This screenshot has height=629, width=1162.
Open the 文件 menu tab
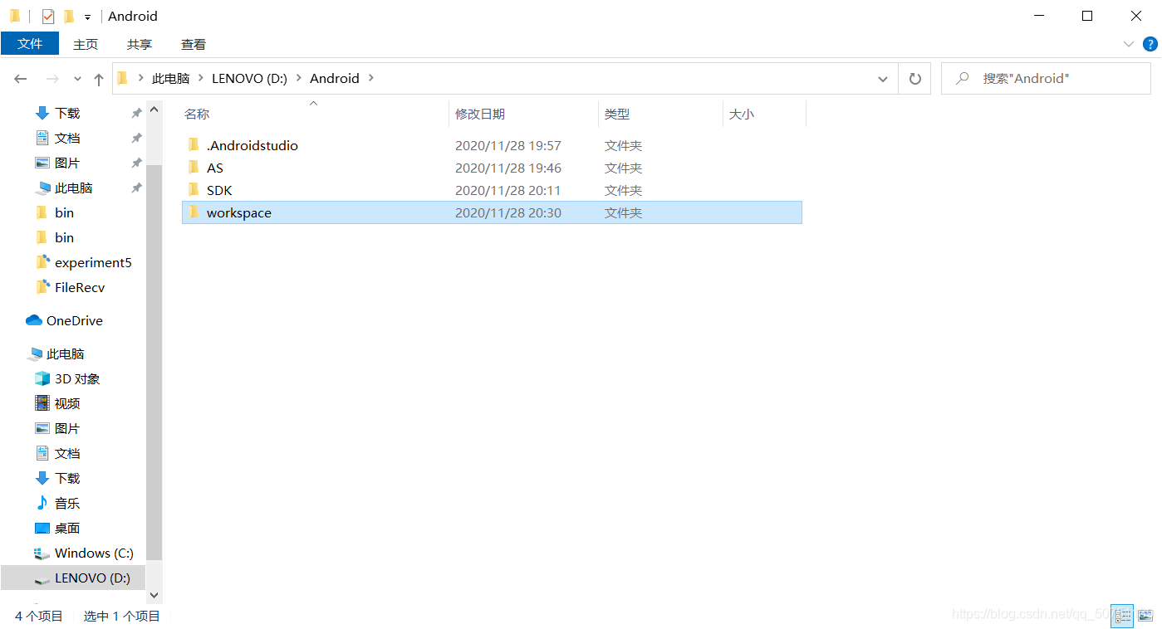[x=30, y=44]
